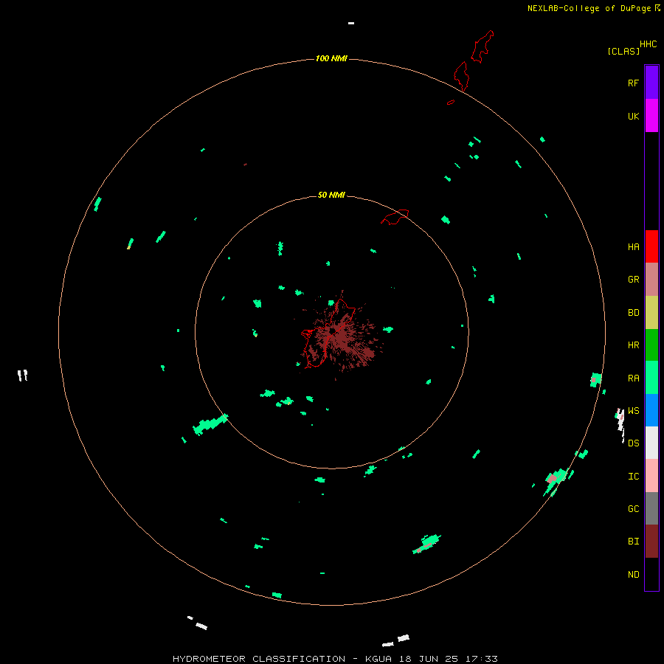Click the RF legend label

click(633, 83)
